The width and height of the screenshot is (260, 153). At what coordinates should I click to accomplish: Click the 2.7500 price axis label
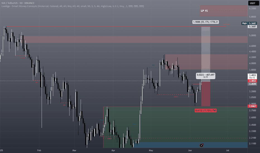(x=252, y=110)
